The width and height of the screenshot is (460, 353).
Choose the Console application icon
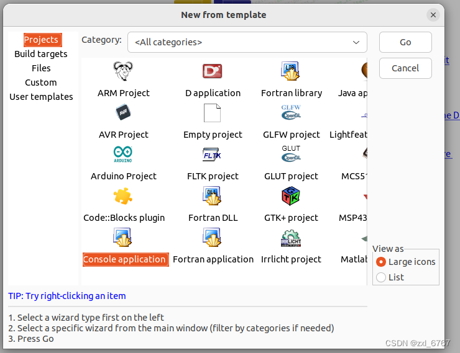click(x=122, y=238)
